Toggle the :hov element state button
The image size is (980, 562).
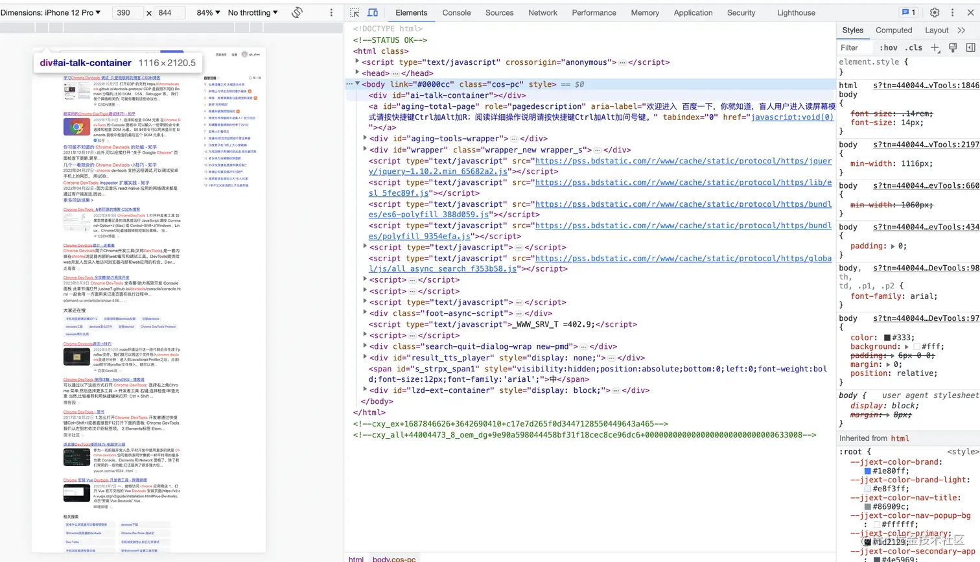(x=889, y=47)
